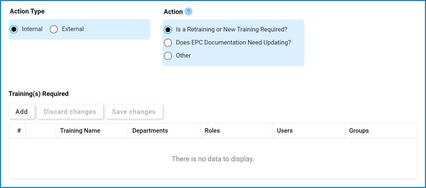Sort by the Training Name column header
Viewport: 426px width, 188px height.
coord(80,131)
